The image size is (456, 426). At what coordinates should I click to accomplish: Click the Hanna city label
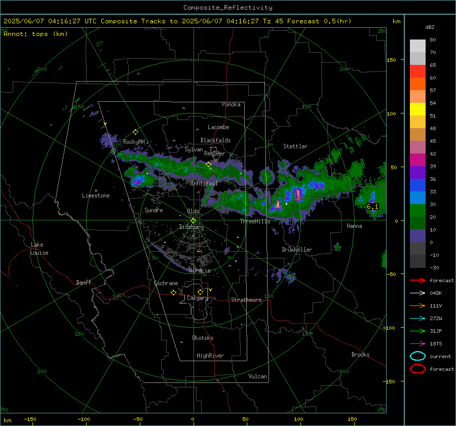pyautogui.click(x=354, y=226)
